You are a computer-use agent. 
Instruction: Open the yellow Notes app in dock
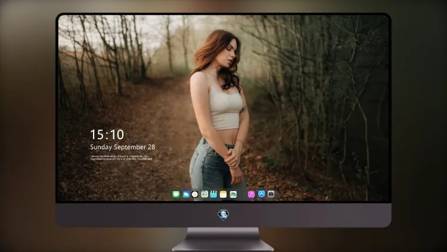click(223, 194)
